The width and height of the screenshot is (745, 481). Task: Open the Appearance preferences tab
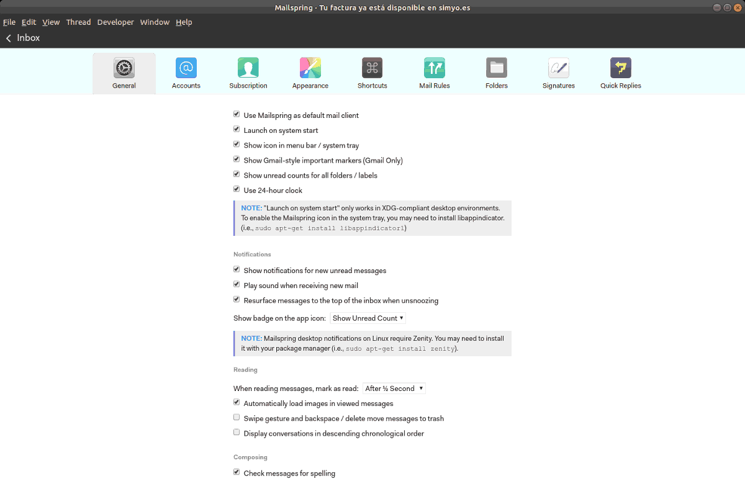pyautogui.click(x=310, y=73)
